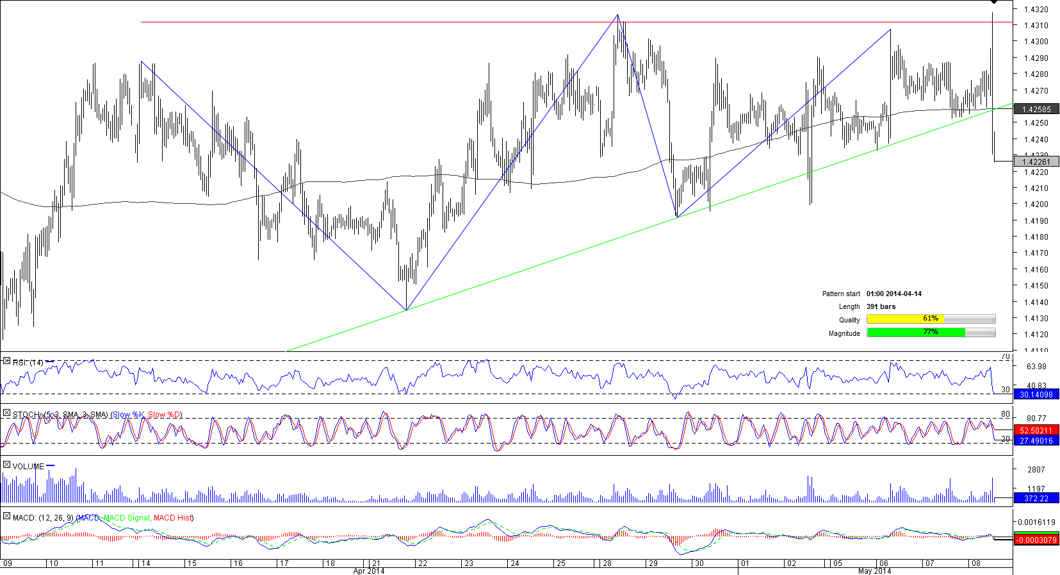Select the Slow %D legend label
This screenshot has width=1060, height=575.
coord(164,415)
